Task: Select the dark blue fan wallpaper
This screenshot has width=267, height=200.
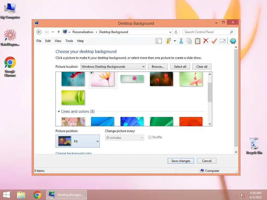Action: 132,121
